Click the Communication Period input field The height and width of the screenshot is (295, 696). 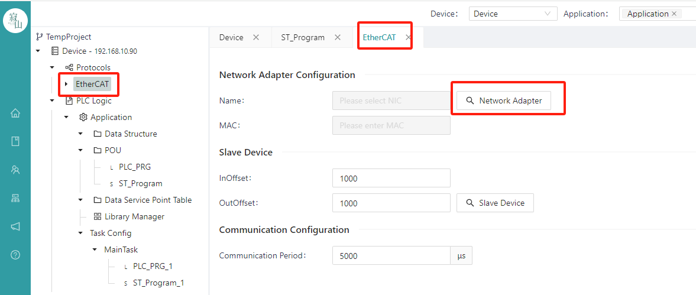point(391,255)
